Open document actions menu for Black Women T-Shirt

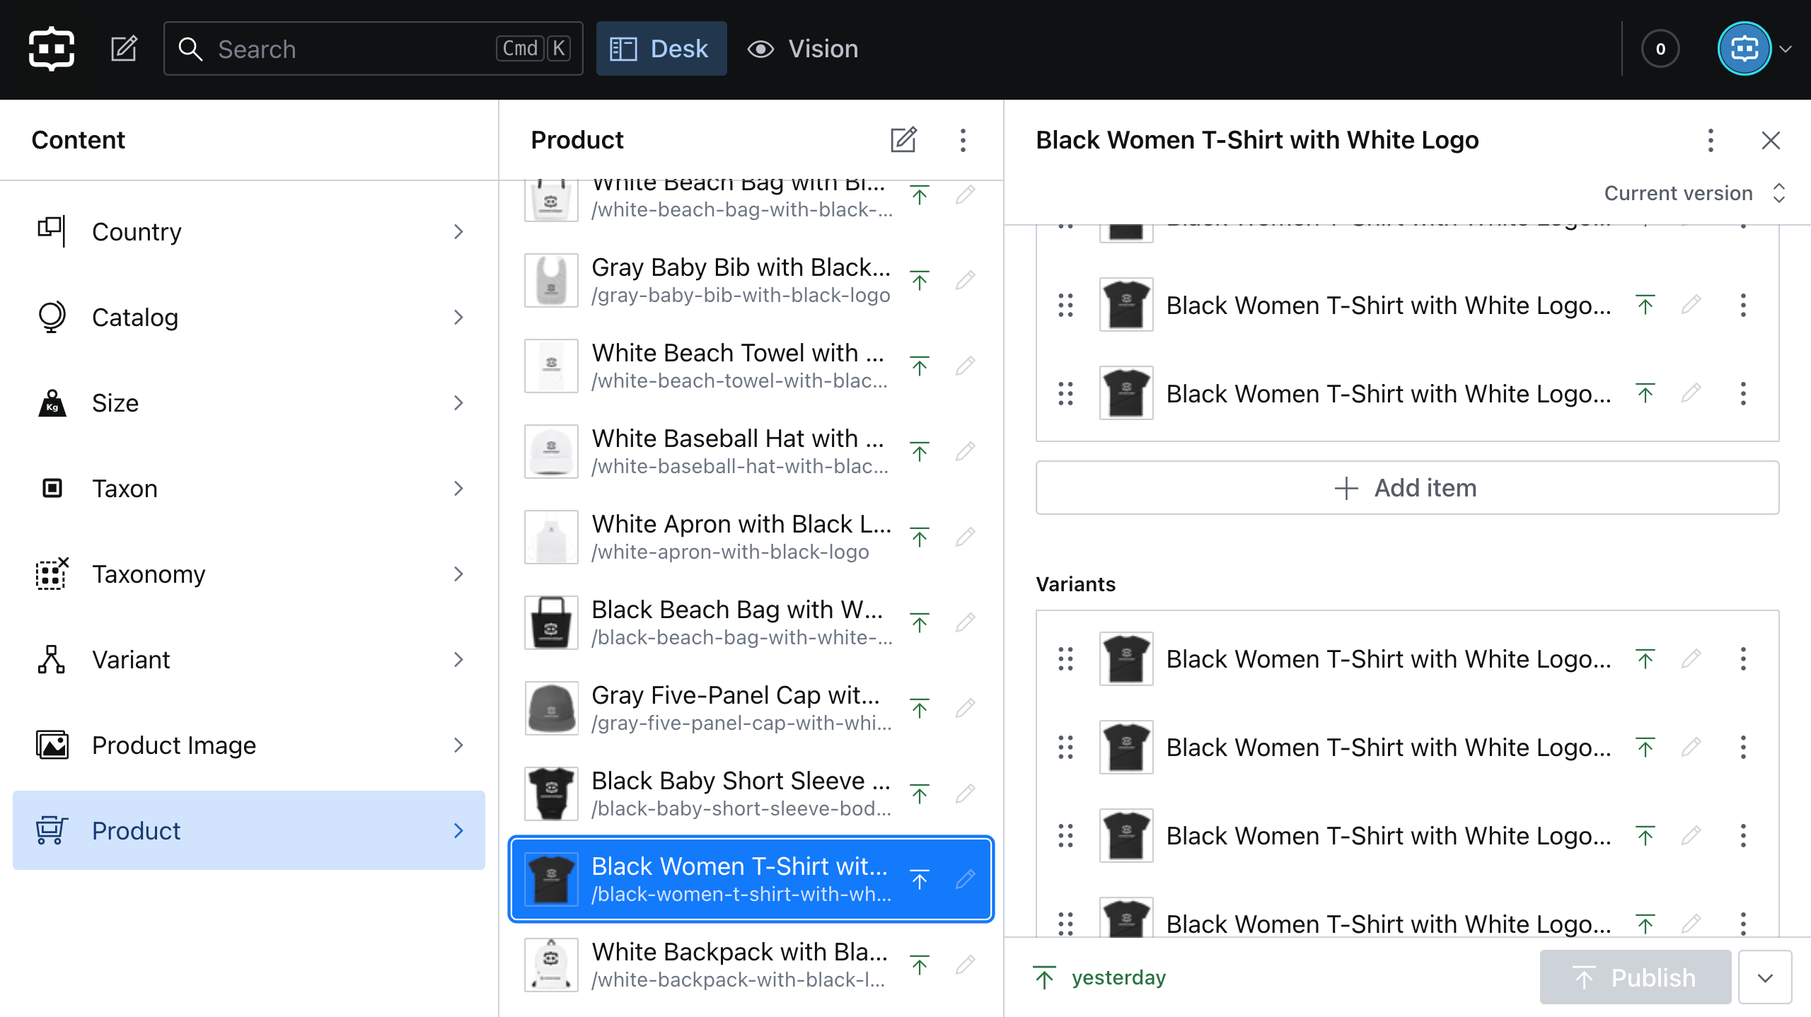tap(1711, 140)
